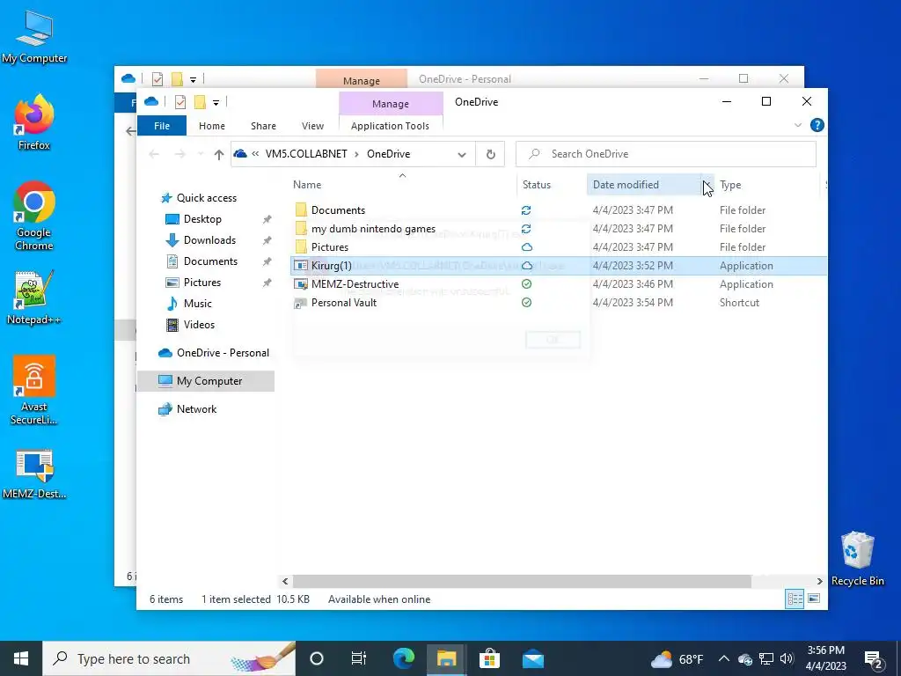Image resolution: width=901 pixels, height=676 pixels.
Task: Open the Windows Start menu
Action: 21,658
